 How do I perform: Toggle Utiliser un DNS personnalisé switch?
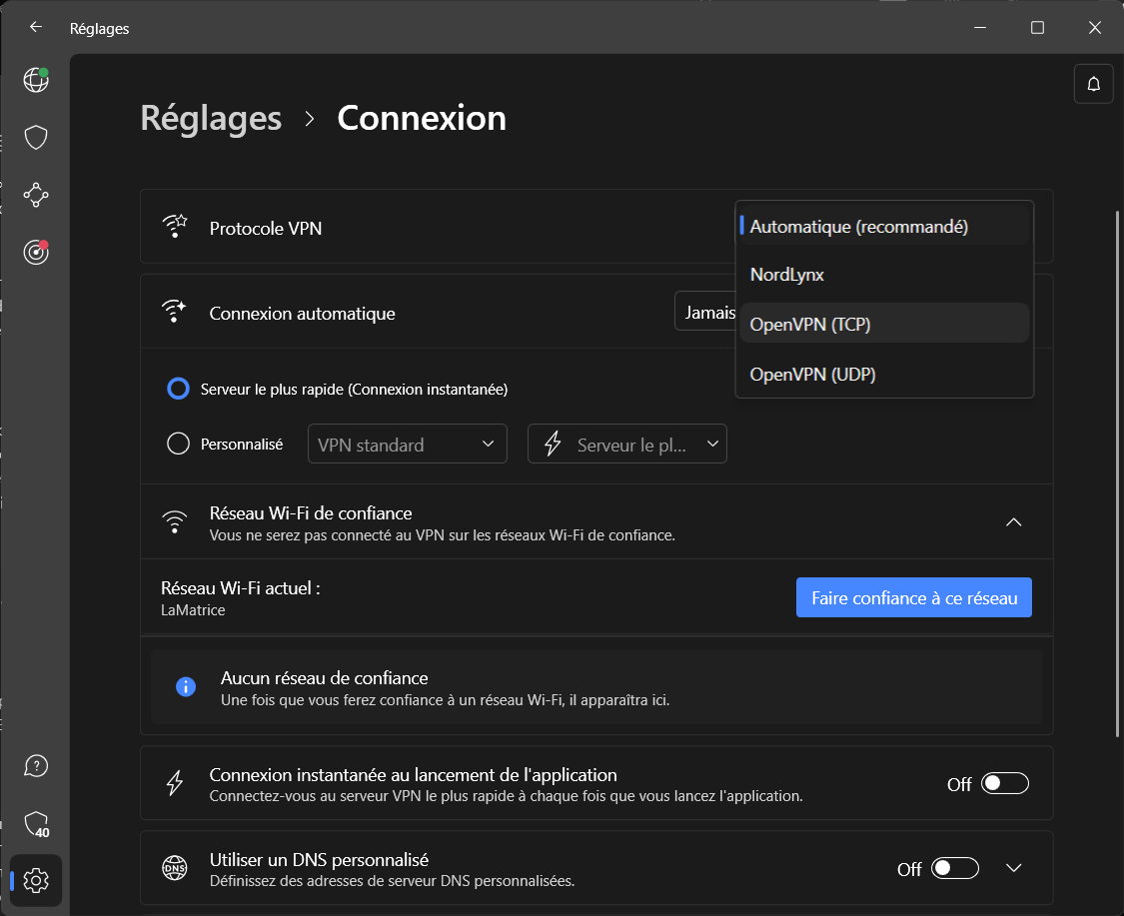pyautogui.click(x=955, y=868)
